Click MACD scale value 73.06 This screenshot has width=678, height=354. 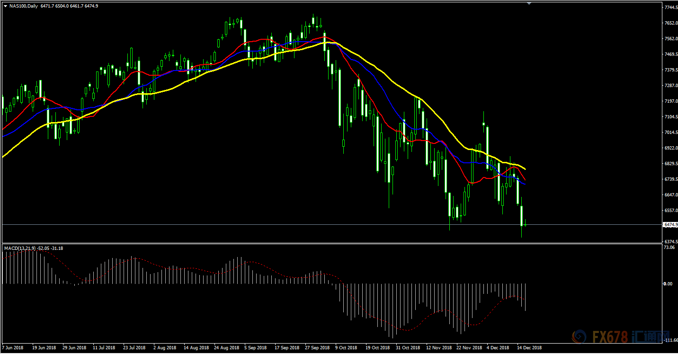(x=669, y=248)
